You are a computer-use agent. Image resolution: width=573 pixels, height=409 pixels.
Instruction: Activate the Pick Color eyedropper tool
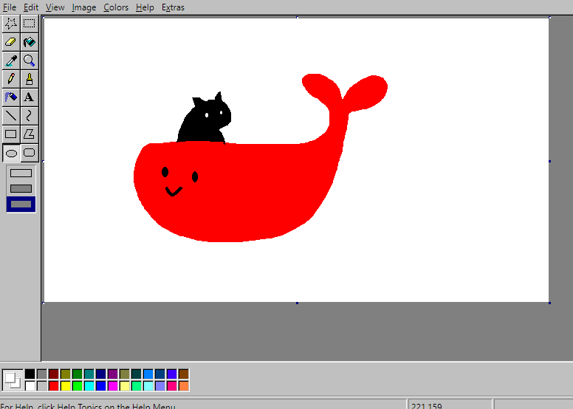[x=11, y=61]
